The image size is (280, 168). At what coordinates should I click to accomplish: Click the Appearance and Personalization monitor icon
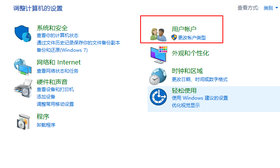[x=159, y=54]
